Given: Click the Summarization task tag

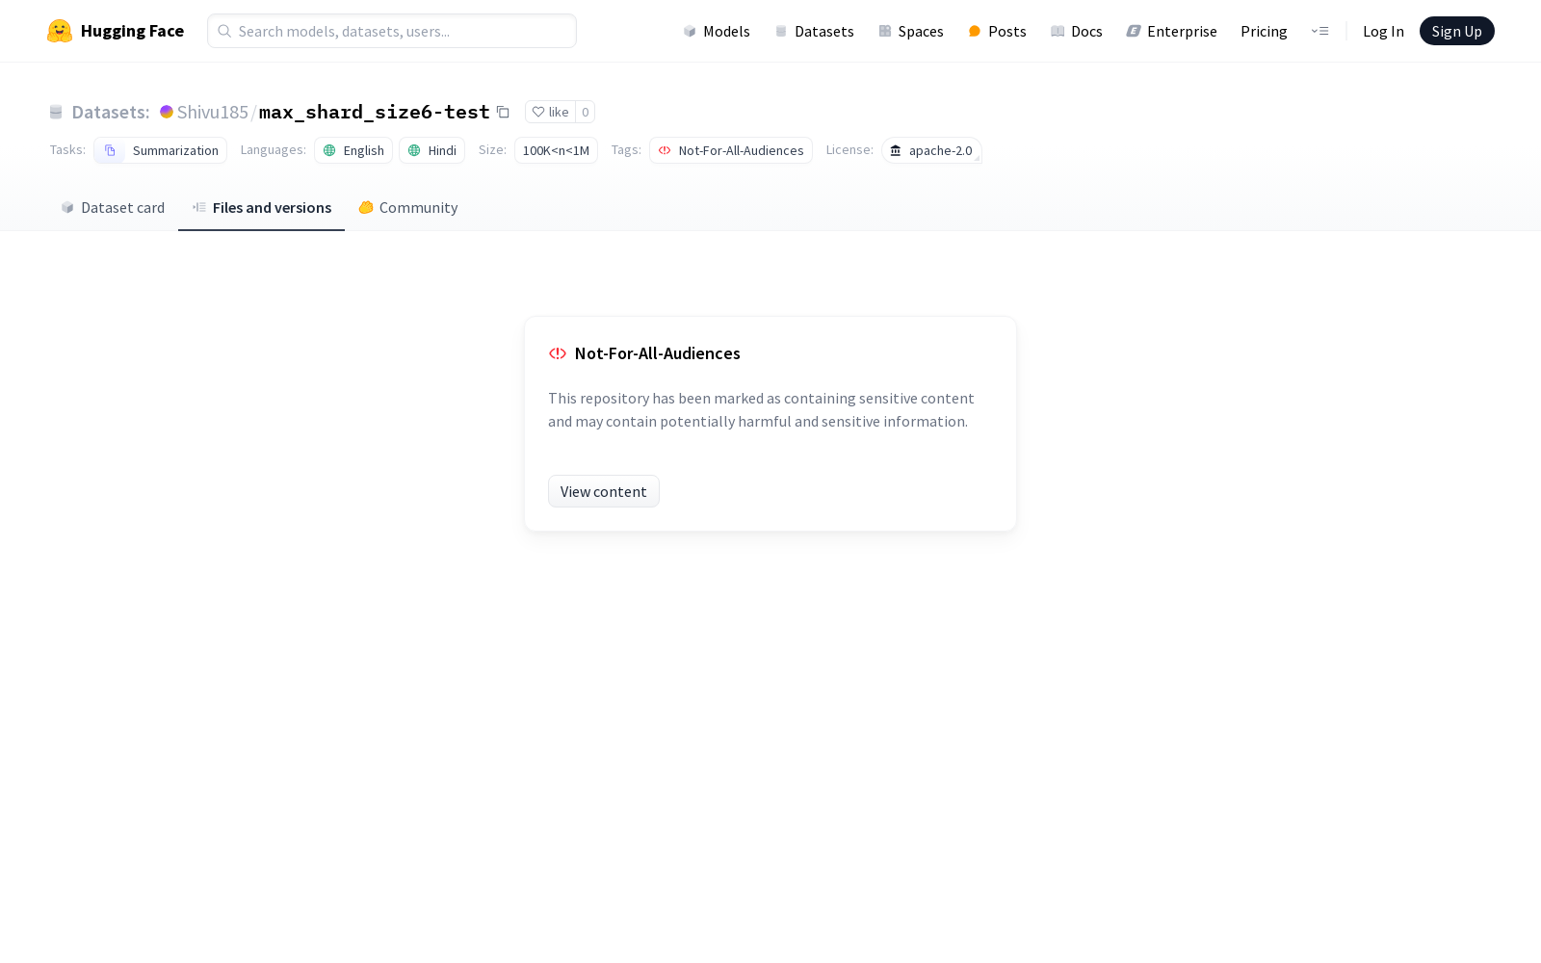Looking at the screenshot, I should pyautogui.click(x=161, y=150).
